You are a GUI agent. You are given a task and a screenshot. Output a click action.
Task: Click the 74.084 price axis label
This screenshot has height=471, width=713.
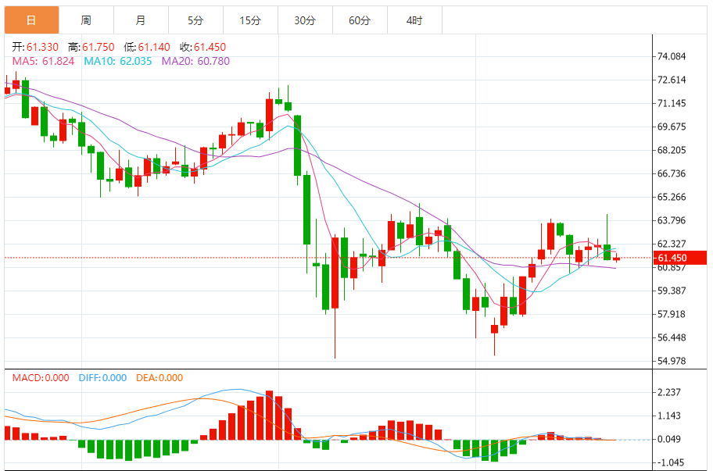[x=672, y=56]
